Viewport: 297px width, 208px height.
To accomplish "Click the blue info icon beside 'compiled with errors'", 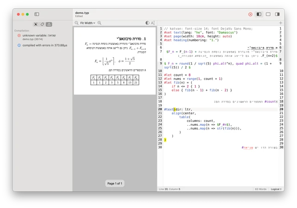I will [19, 45].
